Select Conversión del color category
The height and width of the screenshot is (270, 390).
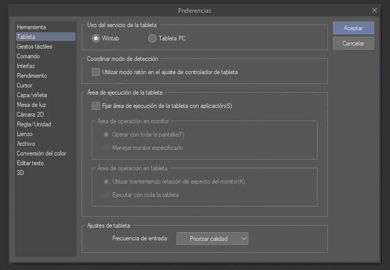pos(42,153)
